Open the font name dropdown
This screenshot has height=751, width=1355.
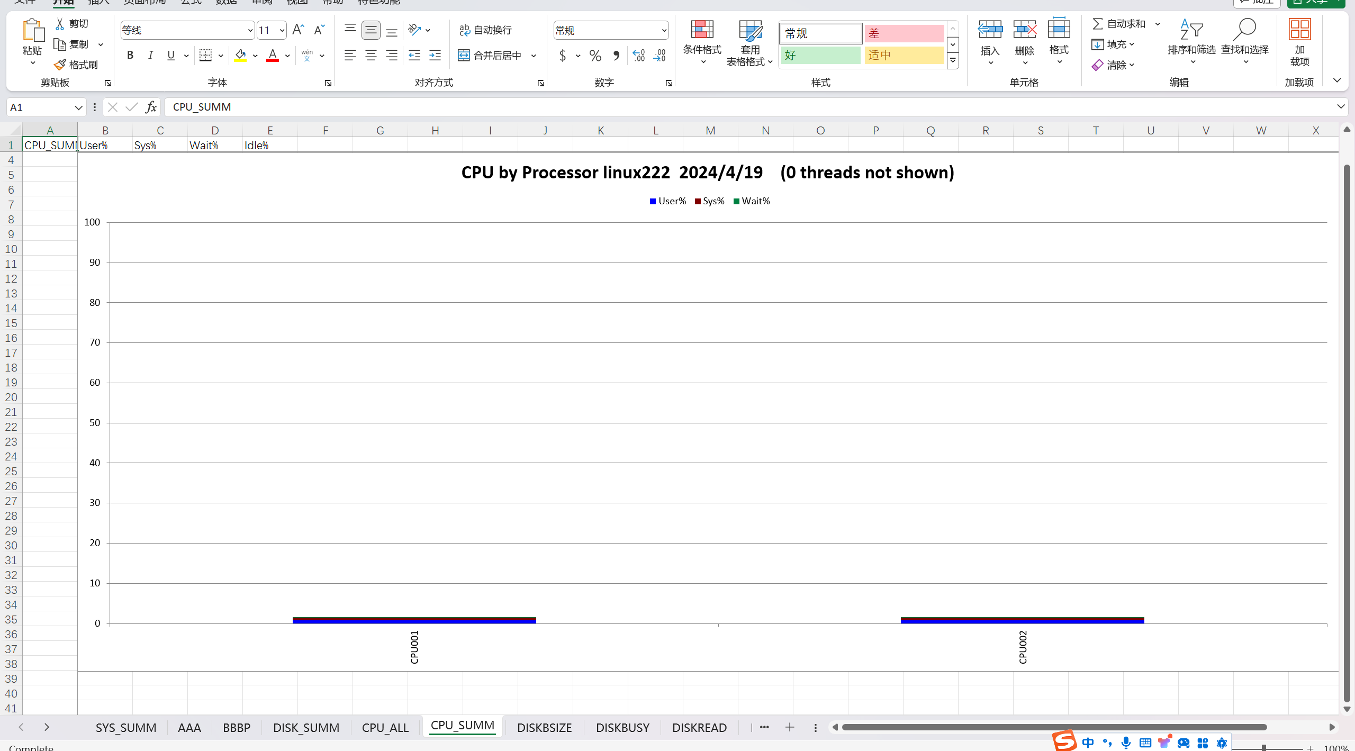[250, 30]
